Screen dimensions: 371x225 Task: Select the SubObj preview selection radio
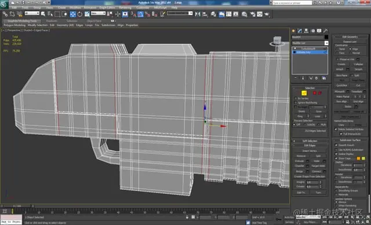click(305, 125)
